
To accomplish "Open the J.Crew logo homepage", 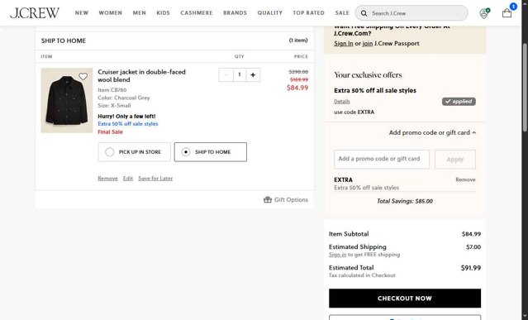I will [35, 12].
